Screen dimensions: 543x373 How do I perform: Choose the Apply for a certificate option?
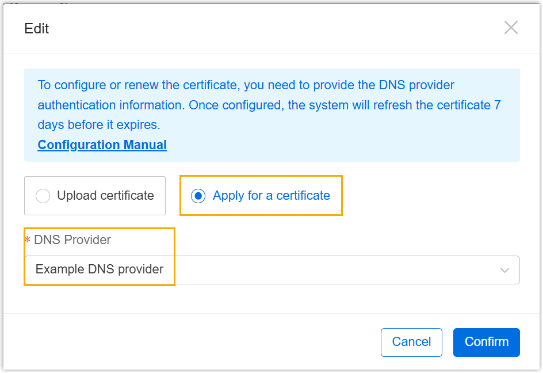261,196
